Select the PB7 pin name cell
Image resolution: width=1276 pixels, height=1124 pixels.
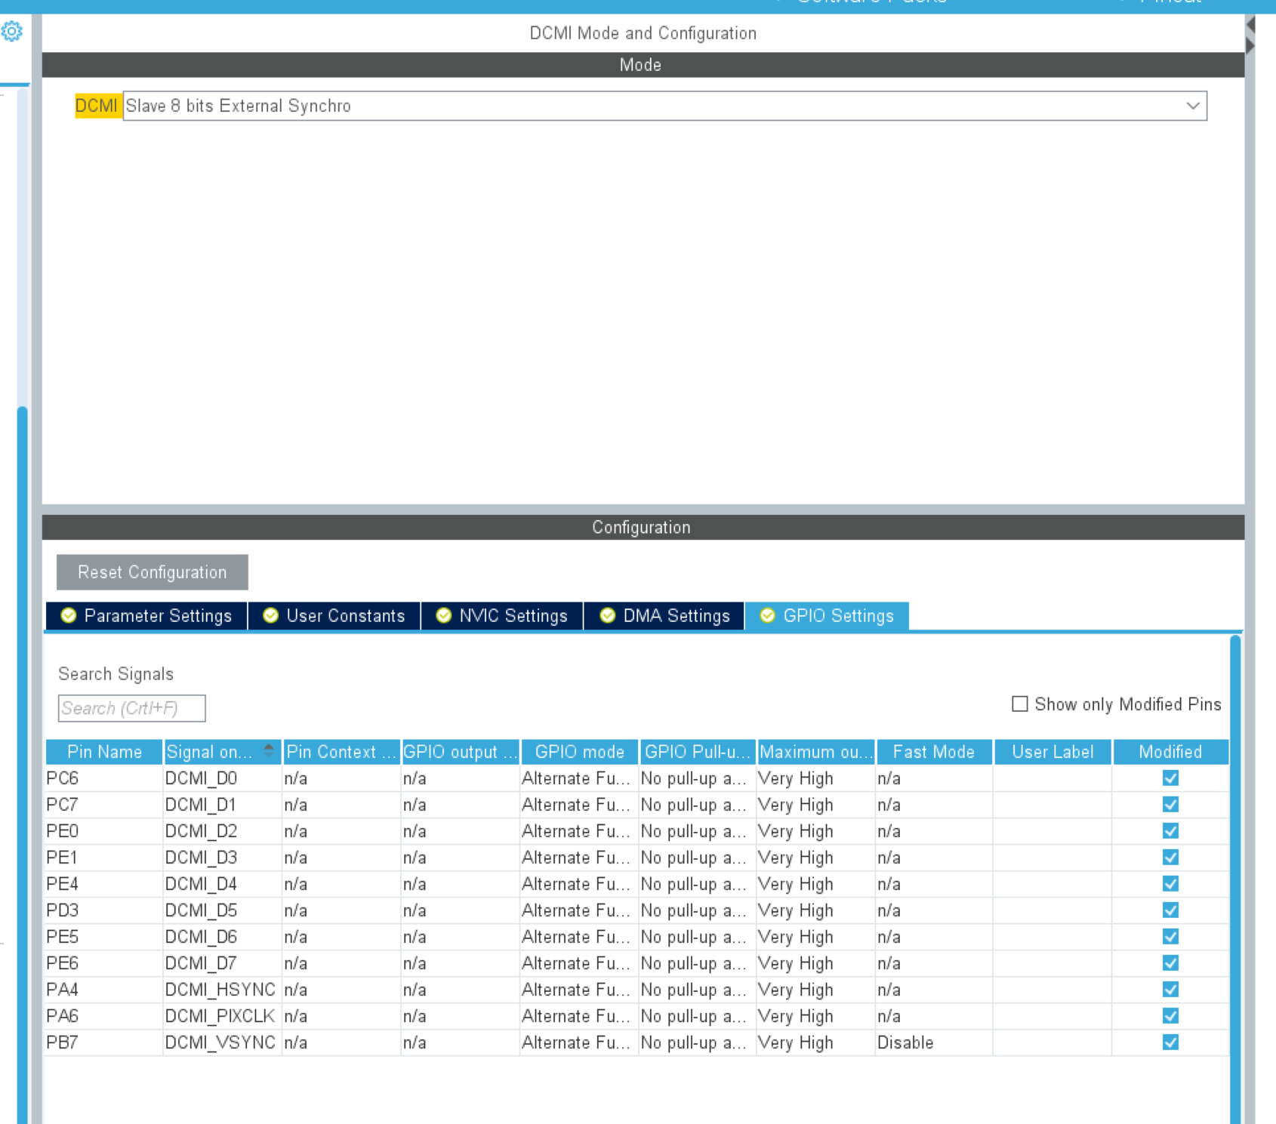(104, 1042)
